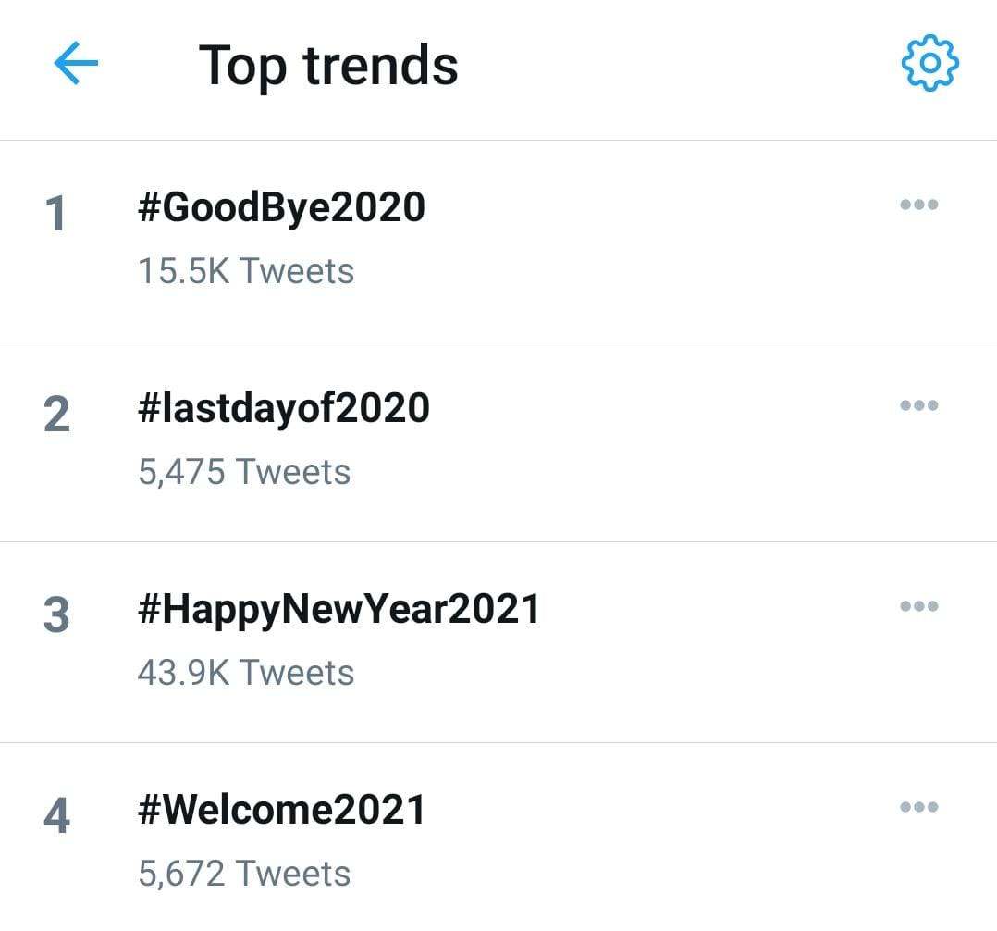The width and height of the screenshot is (997, 931).
Task: Open more options for #HappyNewYear2021
Action: 918,606
